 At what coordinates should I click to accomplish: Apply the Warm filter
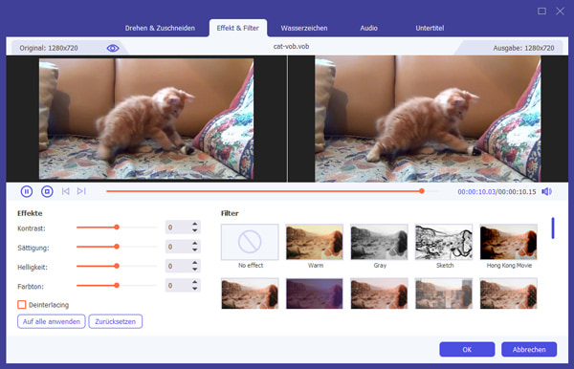[315, 242]
